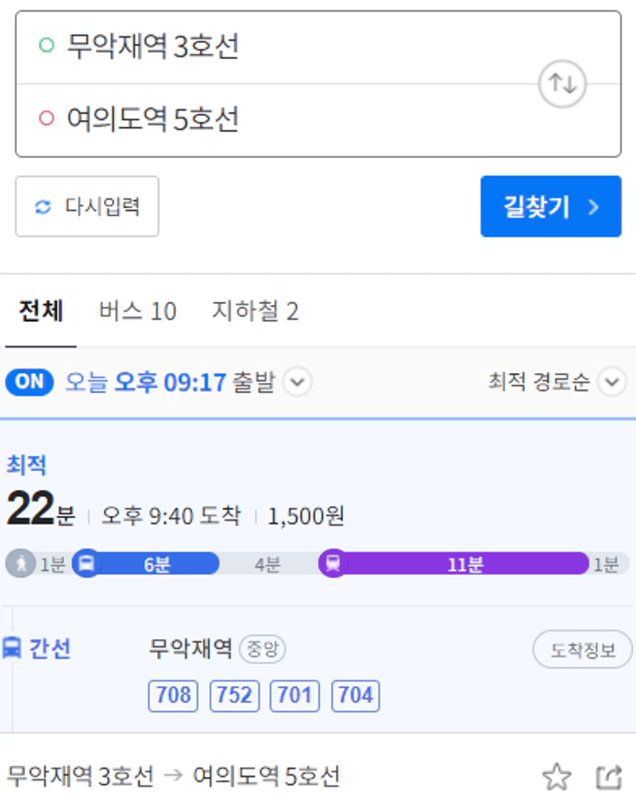Click the purple subway icon in route bar
Viewport: 636px width, 798px height.
333,564
